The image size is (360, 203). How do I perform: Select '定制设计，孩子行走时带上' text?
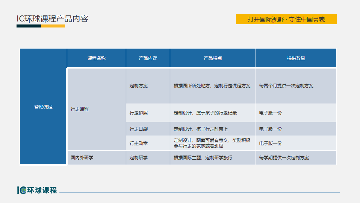point(201,129)
